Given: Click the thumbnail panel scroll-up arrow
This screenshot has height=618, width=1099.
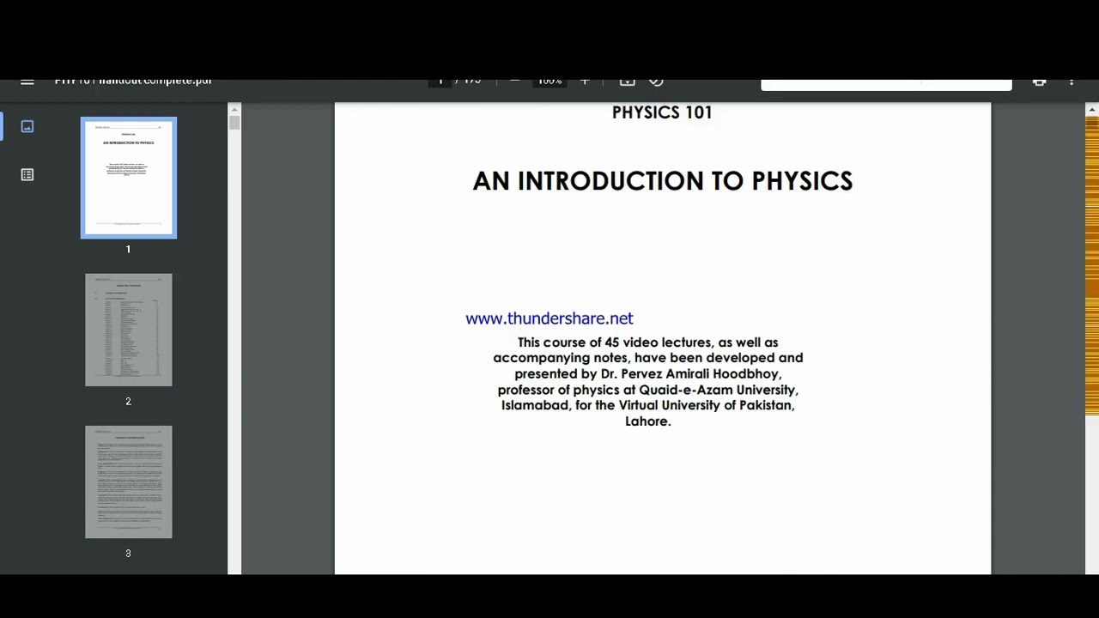Looking at the screenshot, I should pyautogui.click(x=234, y=109).
